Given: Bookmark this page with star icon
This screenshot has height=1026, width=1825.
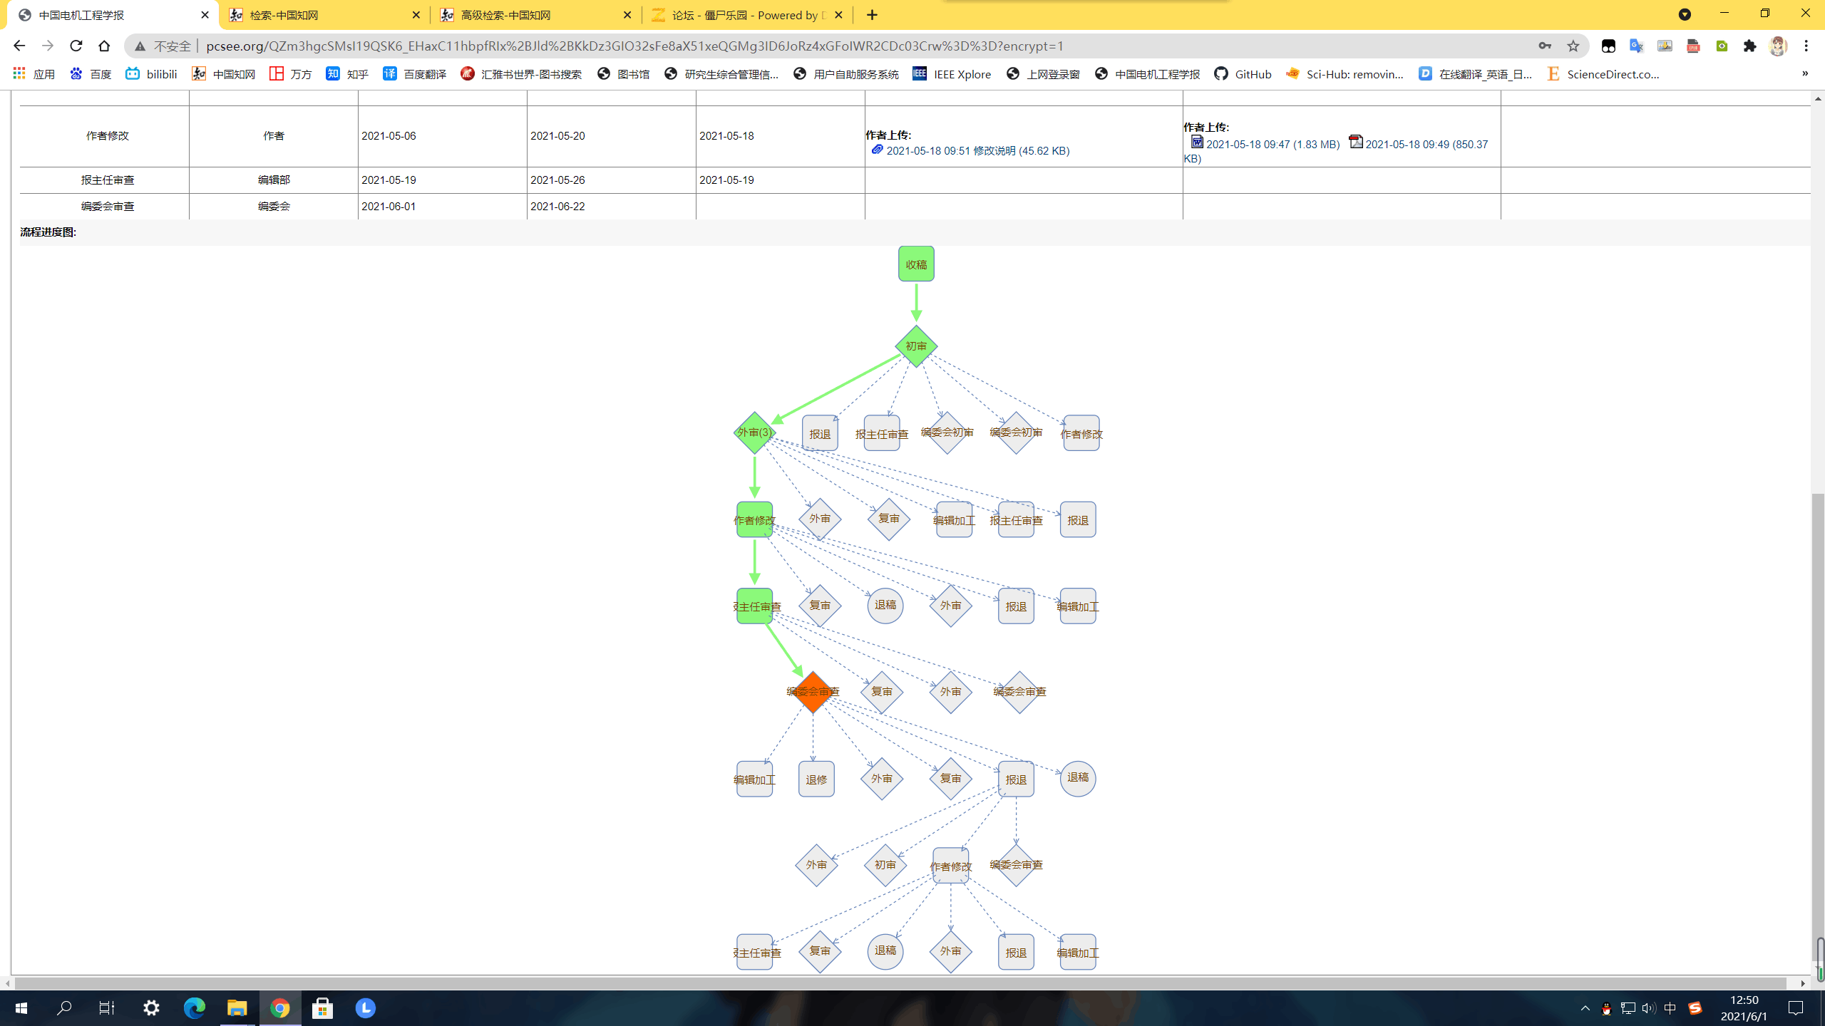Looking at the screenshot, I should click(1573, 46).
